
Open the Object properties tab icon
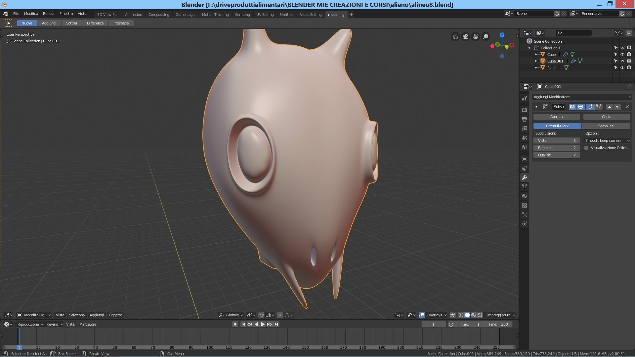pos(524,159)
